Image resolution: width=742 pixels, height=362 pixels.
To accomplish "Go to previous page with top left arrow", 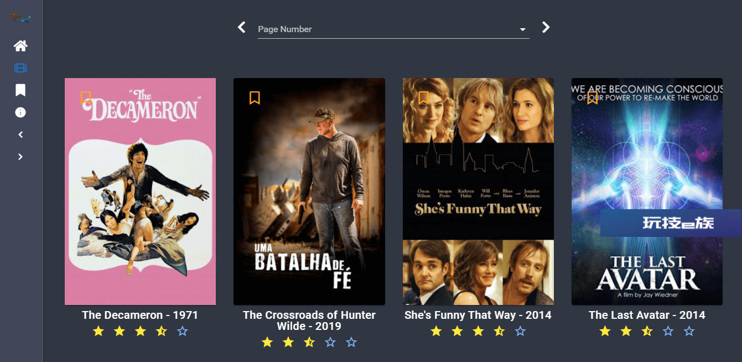I will (x=241, y=27).
